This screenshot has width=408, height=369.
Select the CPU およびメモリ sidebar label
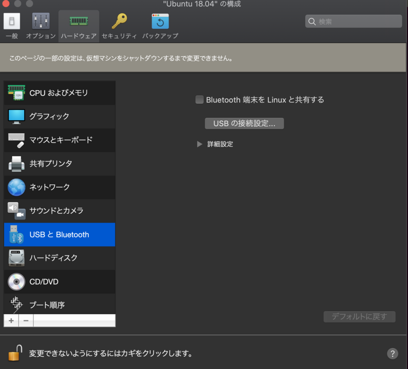click(x=59, y=93)
